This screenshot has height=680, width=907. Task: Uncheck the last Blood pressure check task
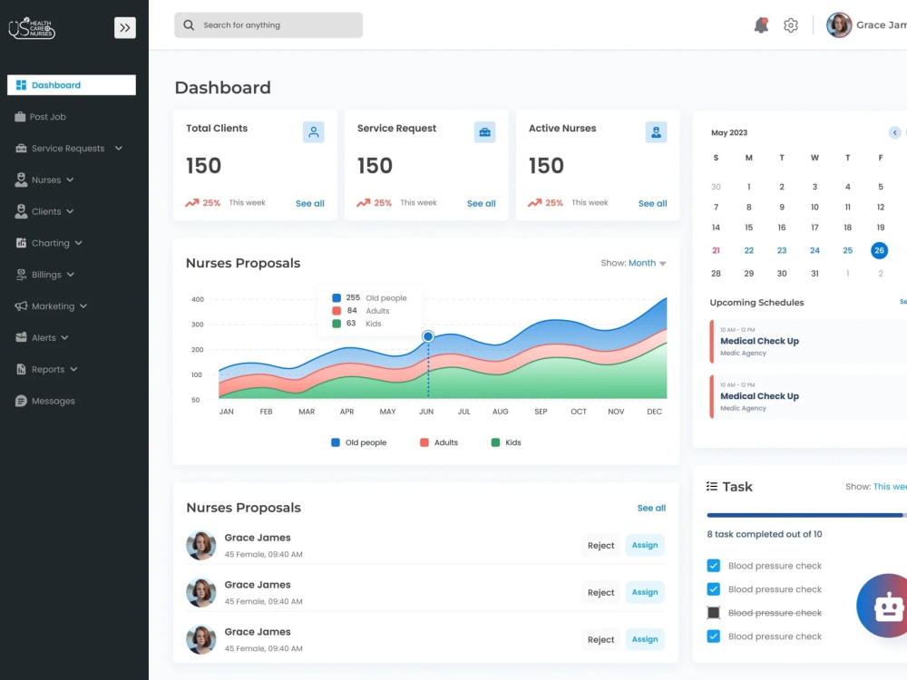click(x=713, y=636)
